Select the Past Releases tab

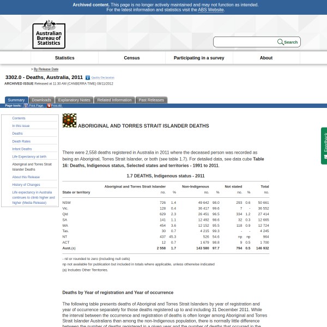click(151, 100)
